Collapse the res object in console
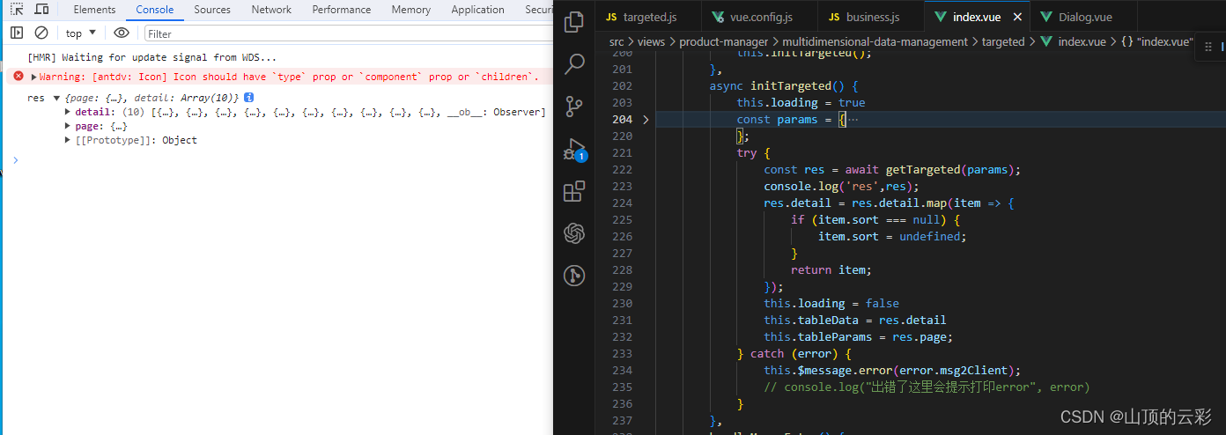Viewport: 1226px width, 435px height. point(56,98)
